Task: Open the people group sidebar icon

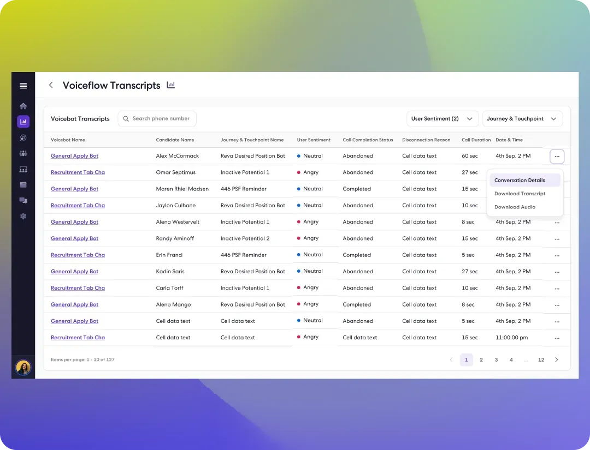Action: click(x=23, y=153)
